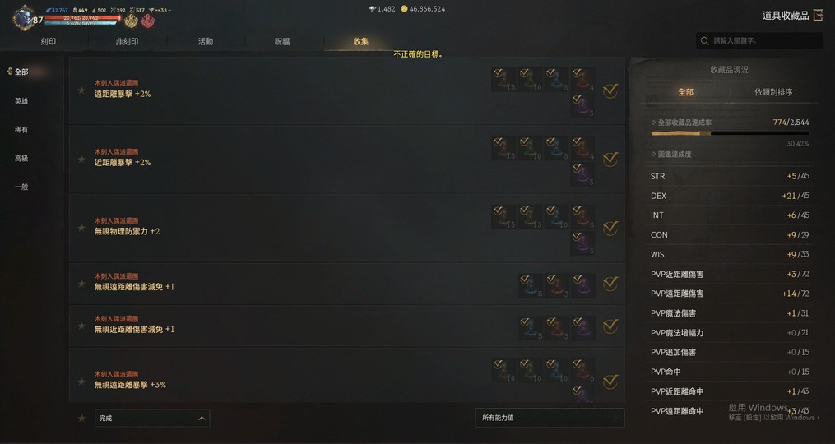The width and height of the screenshot is (835, 444).
Task: Click the magnifier search icon
Action: 704,40
